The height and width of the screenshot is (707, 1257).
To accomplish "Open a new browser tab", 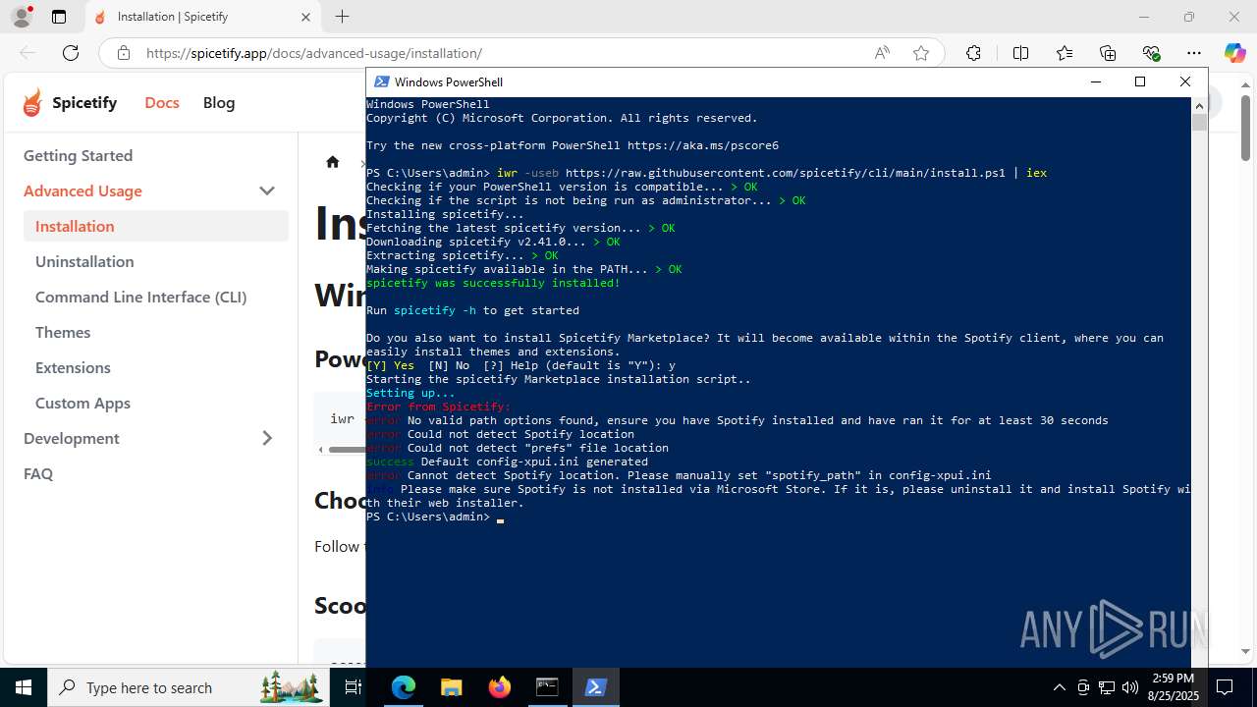I will pyautogui.click(x=342, y=17).
